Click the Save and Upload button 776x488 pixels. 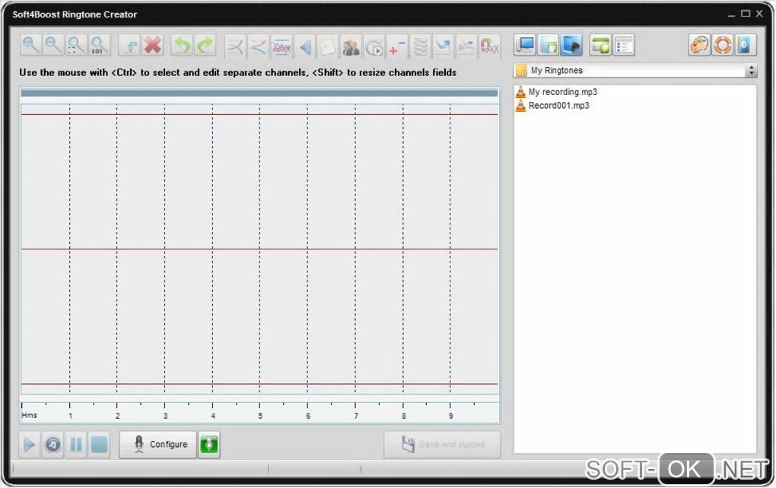443,445
